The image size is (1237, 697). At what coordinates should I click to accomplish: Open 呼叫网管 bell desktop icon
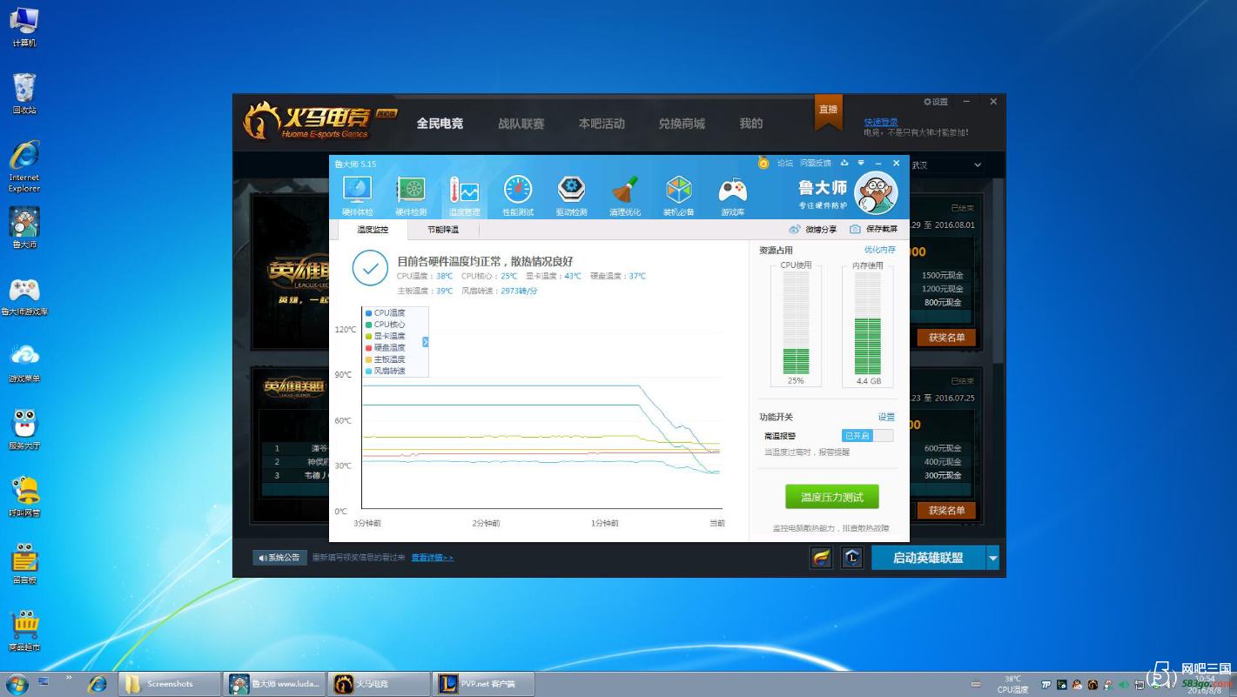click(x=24, y=497)
